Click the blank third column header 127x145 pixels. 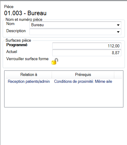click(118, 75)
